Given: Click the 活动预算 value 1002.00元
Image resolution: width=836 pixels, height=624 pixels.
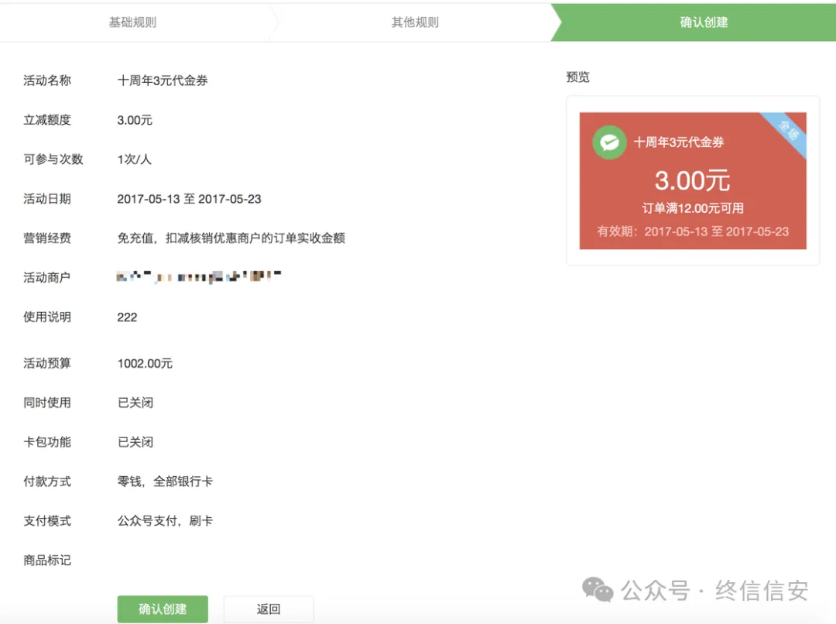Looking at the screenshot, I should (146, 363).
